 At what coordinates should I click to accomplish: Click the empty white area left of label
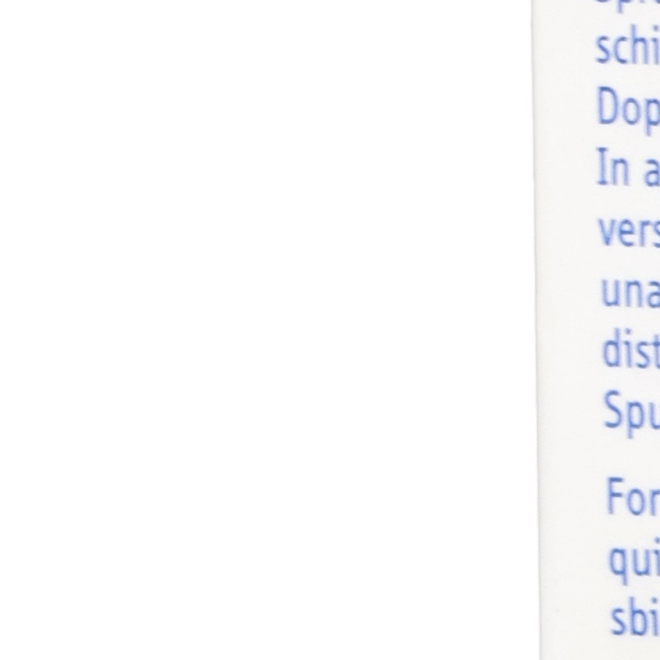pos(265,330)
